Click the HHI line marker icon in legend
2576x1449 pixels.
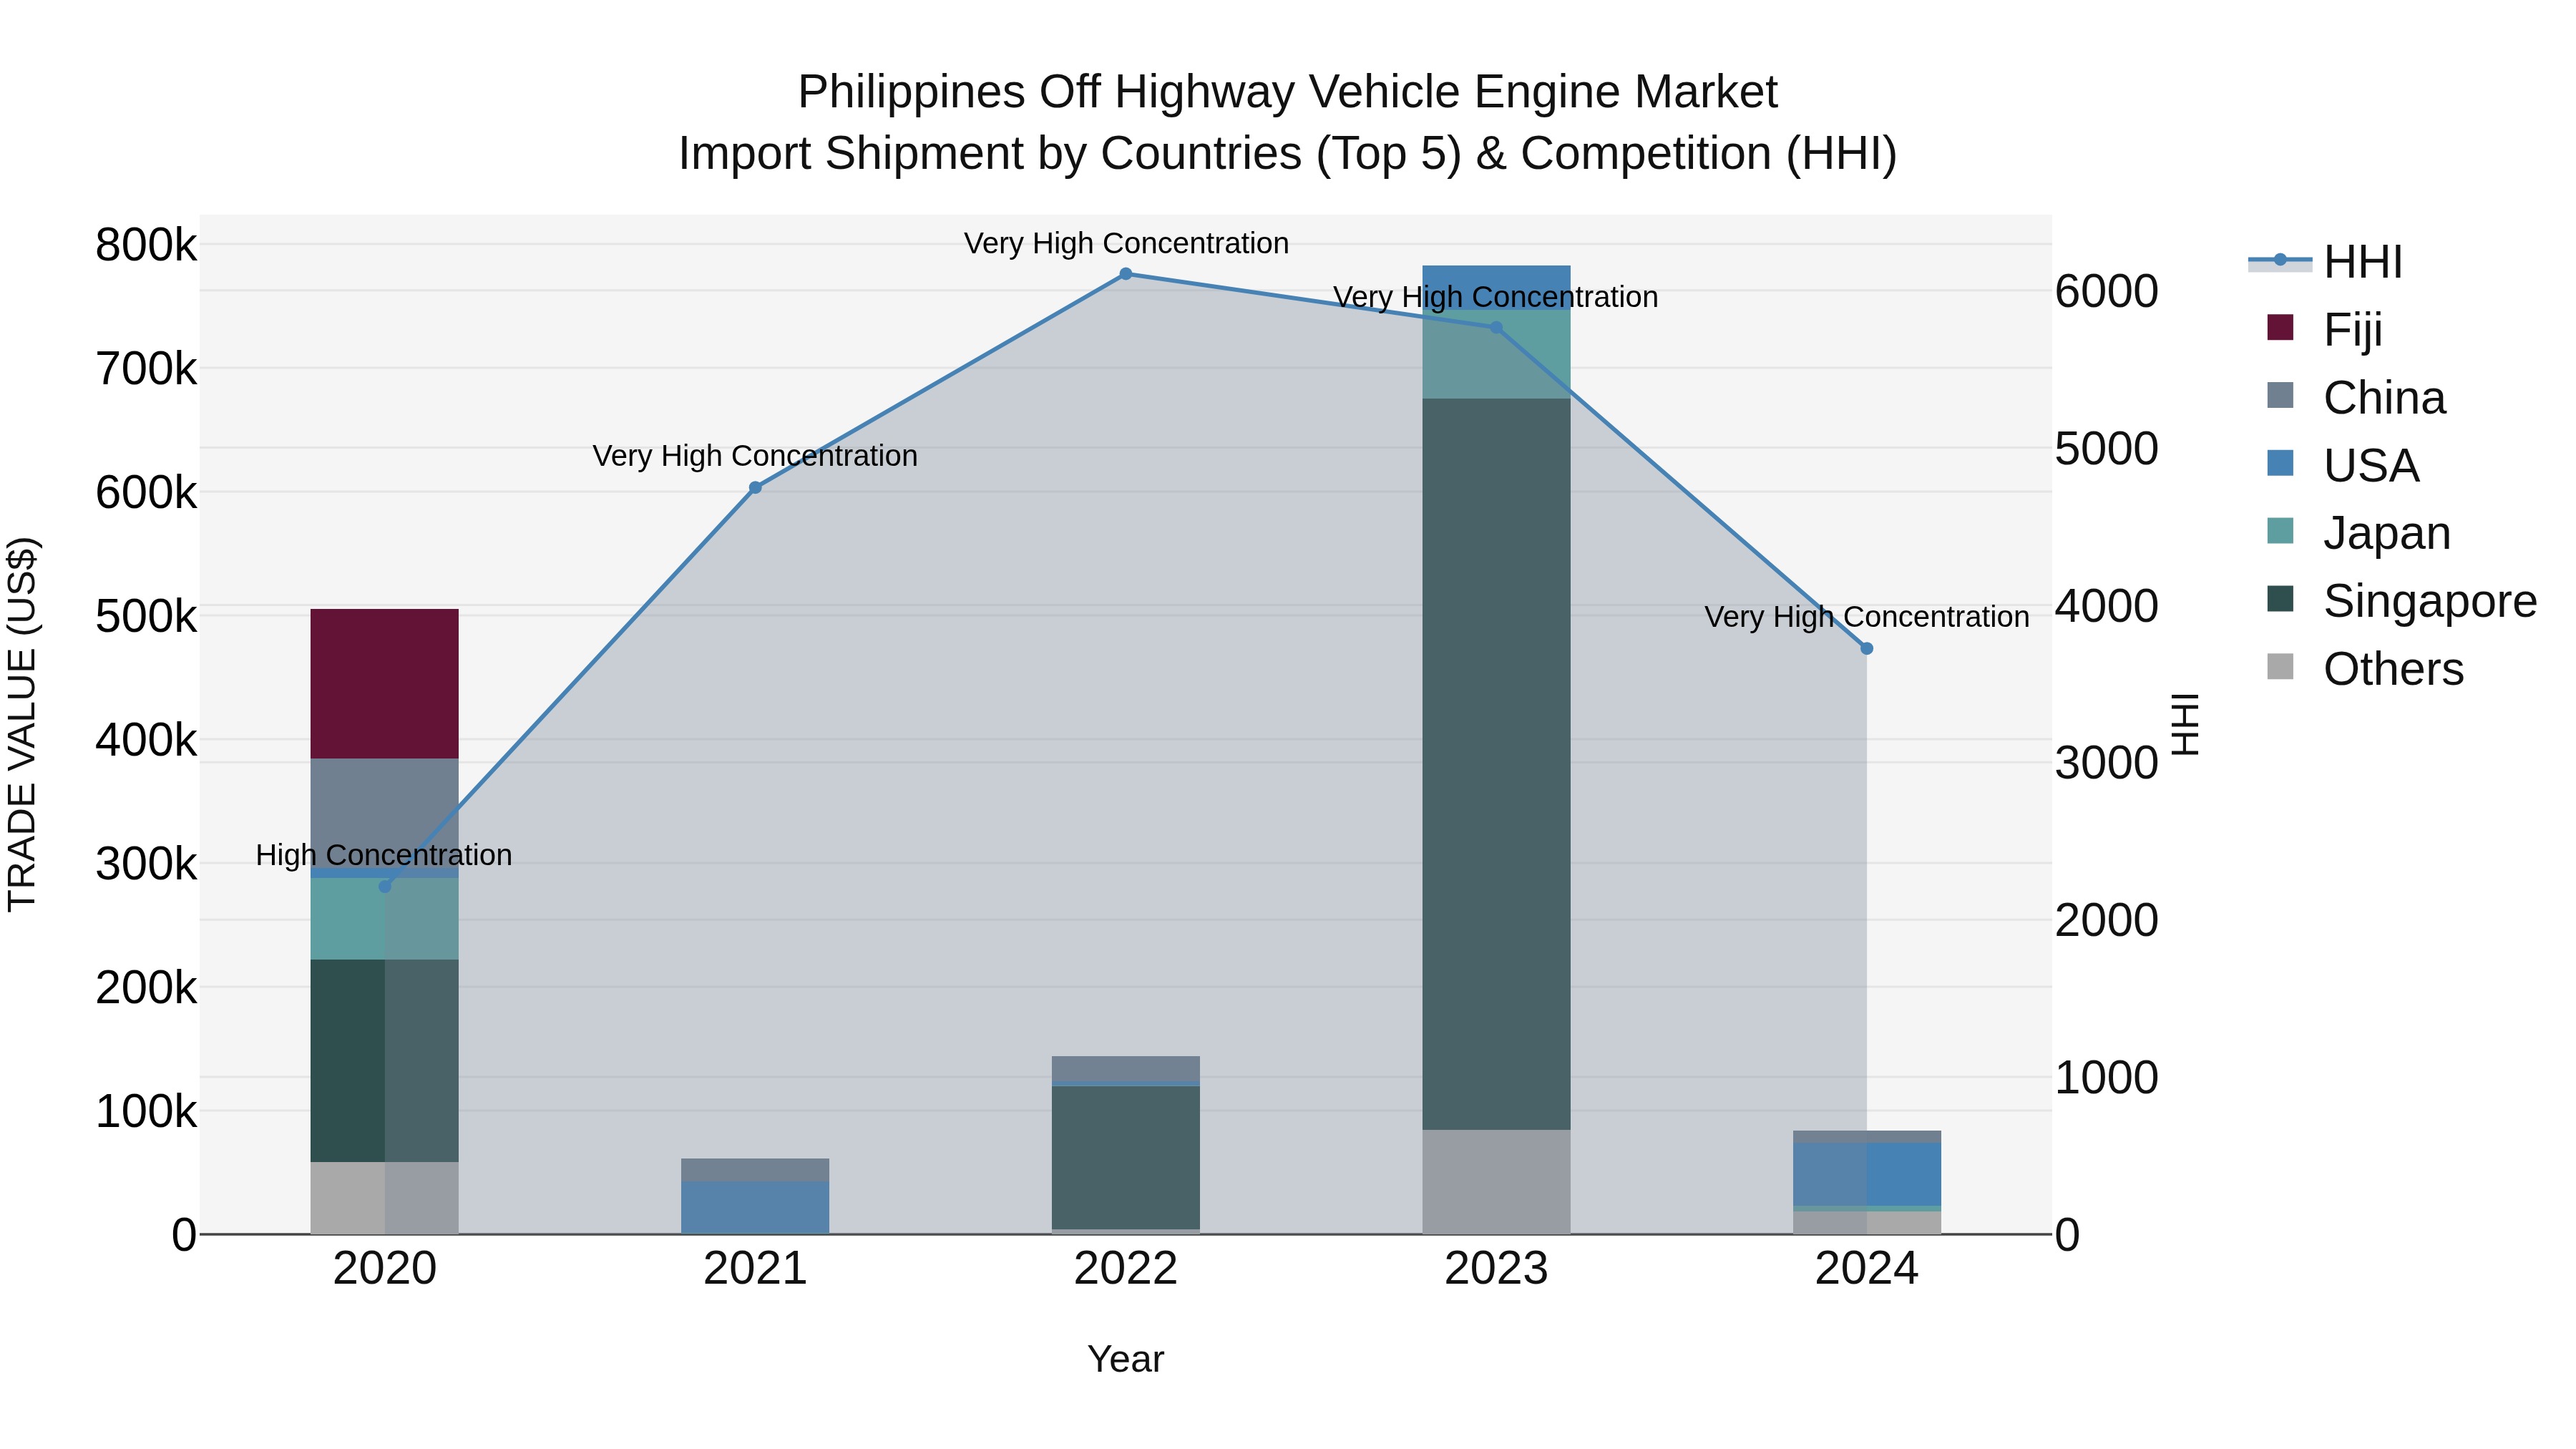(x=2280, y=260)
